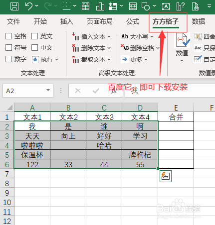Screen dimensions: 215x225
Task: Switch to the 页面布局 ribbon tab
Action: (99, 21)
